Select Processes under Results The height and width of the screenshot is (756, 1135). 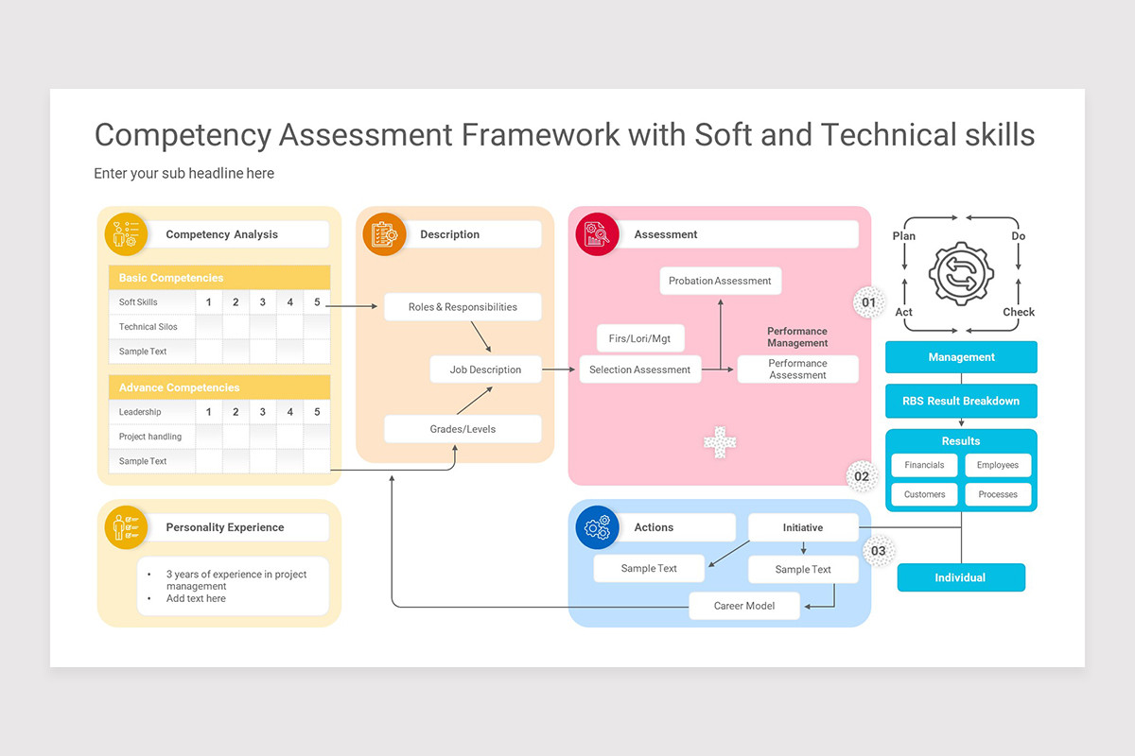(x=998, y=494)
